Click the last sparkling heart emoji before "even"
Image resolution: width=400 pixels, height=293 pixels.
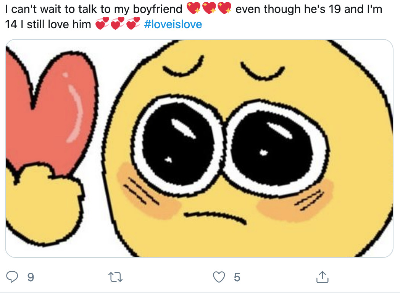[x=224, y=8]
